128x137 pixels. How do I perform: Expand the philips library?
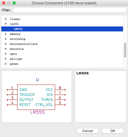[x=6, y=59]
